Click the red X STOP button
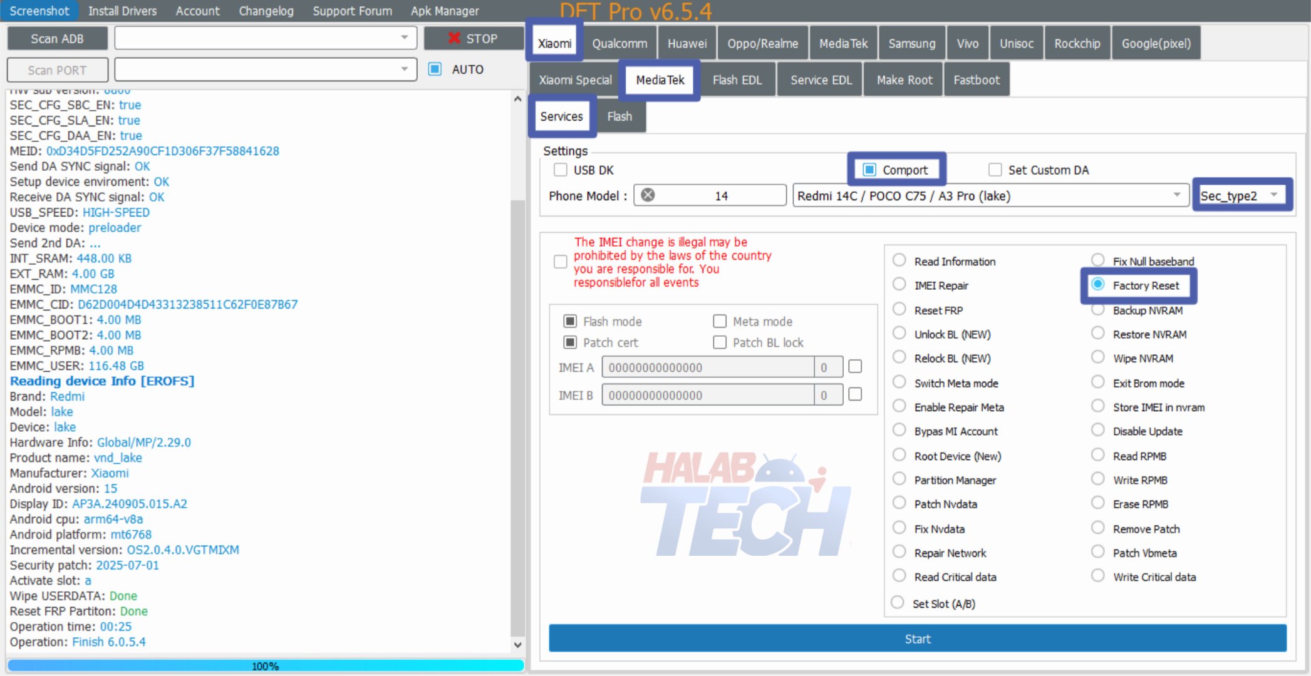The height and width of the screenshot is (676, 1311). coord(474,38)
